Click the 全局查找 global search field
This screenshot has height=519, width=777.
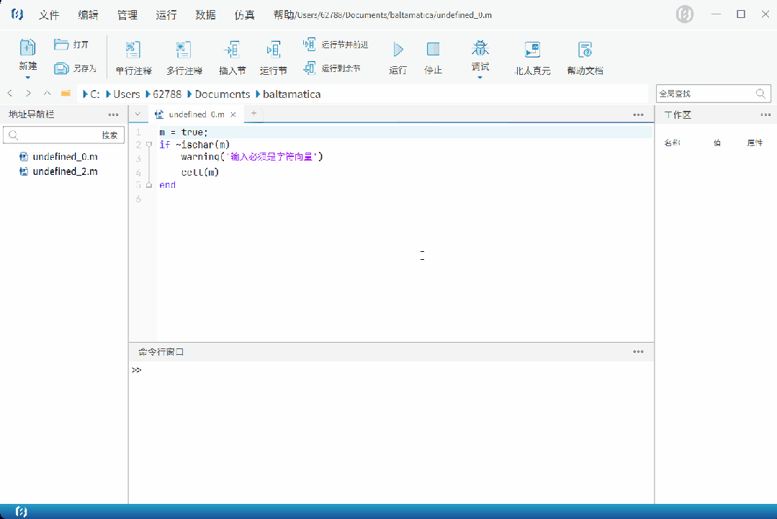pyautogui.click(x=705, y=94)
